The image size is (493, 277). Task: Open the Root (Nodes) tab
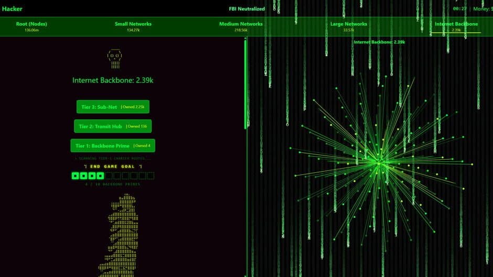coord(31,26)
